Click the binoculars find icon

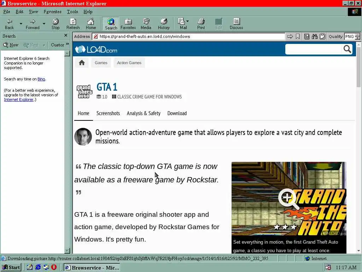click(314, 36)
